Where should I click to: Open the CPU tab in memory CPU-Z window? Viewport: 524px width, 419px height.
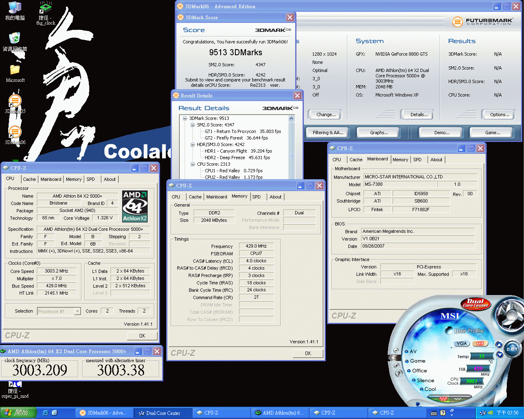(x=176, y=197)
